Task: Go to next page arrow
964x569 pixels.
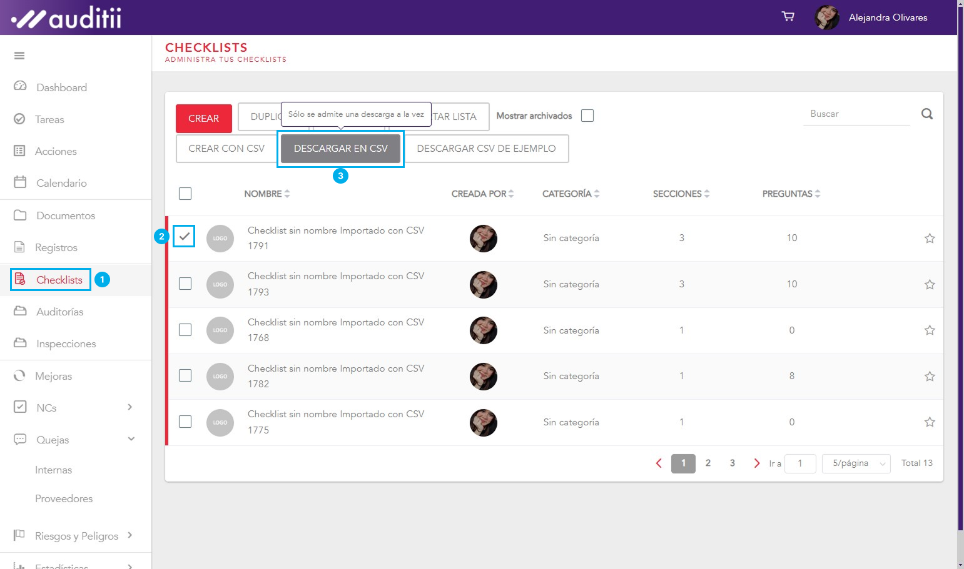Action: tap(756, 463)
